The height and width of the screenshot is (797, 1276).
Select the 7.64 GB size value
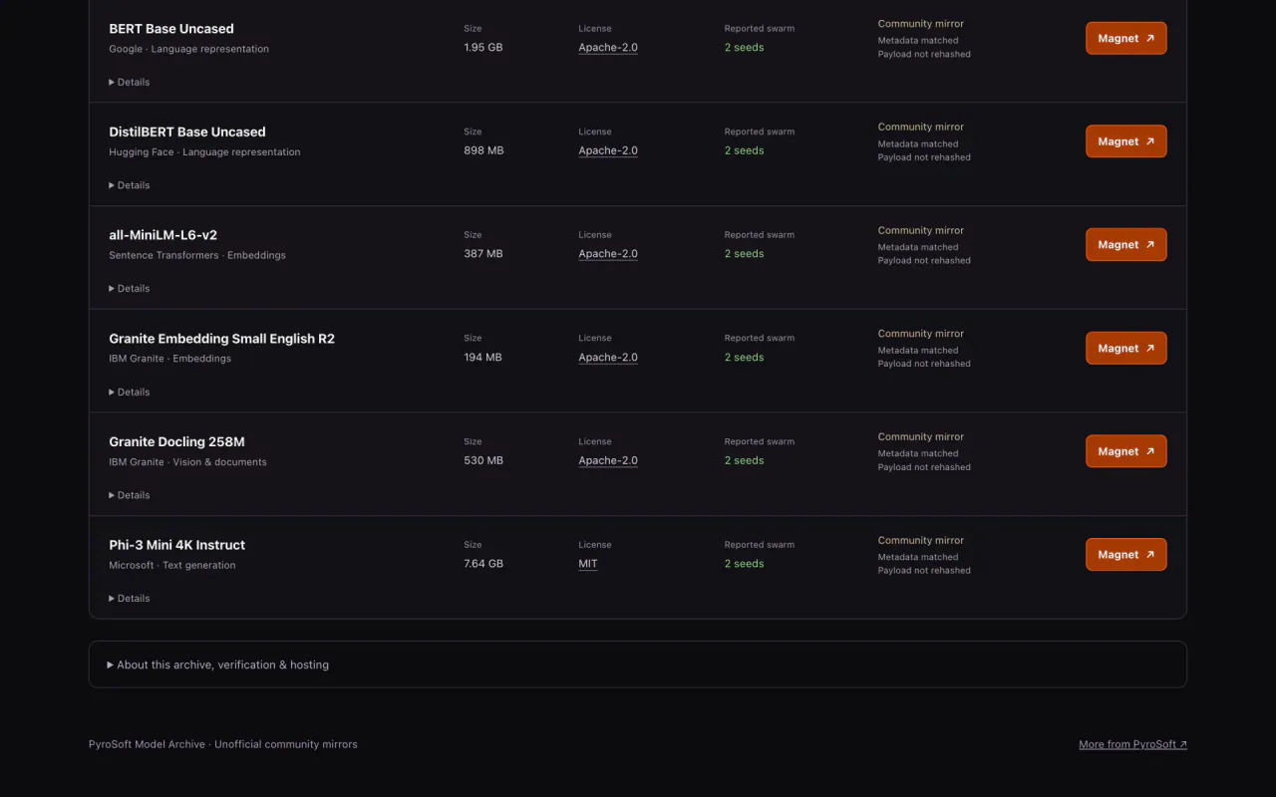pyautogui.click(x=483, y=564)
